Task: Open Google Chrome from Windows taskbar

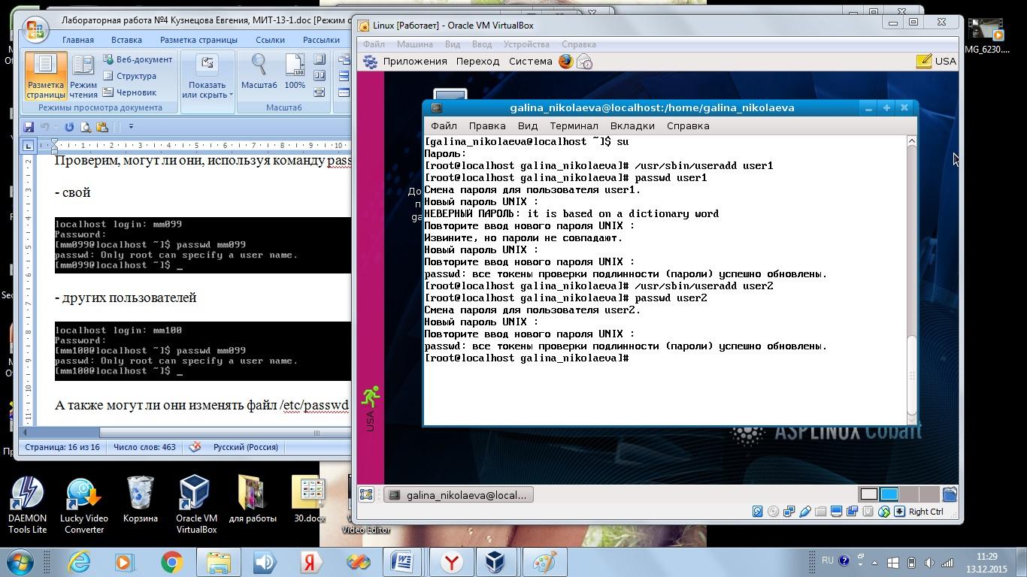Action: click(171, 562)
